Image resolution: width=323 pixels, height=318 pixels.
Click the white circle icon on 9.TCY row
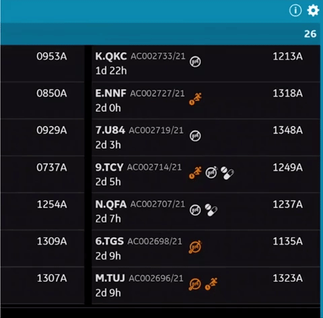pos(211,172)
